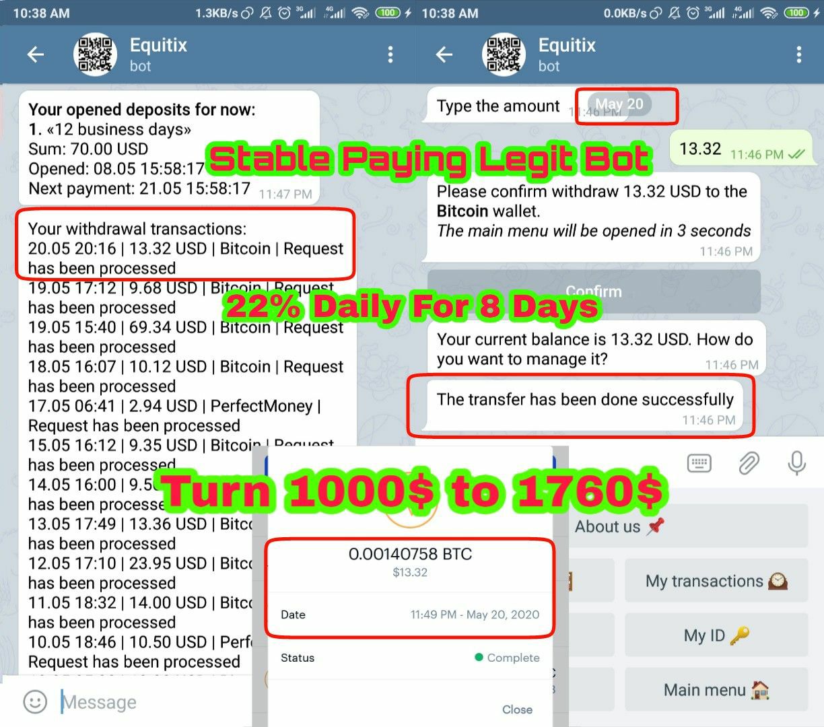The width and height of the screenshot is (824, 727).
Task: Select the "Type the amount" message
Action: pyautogui.click(x=527, y=106)
